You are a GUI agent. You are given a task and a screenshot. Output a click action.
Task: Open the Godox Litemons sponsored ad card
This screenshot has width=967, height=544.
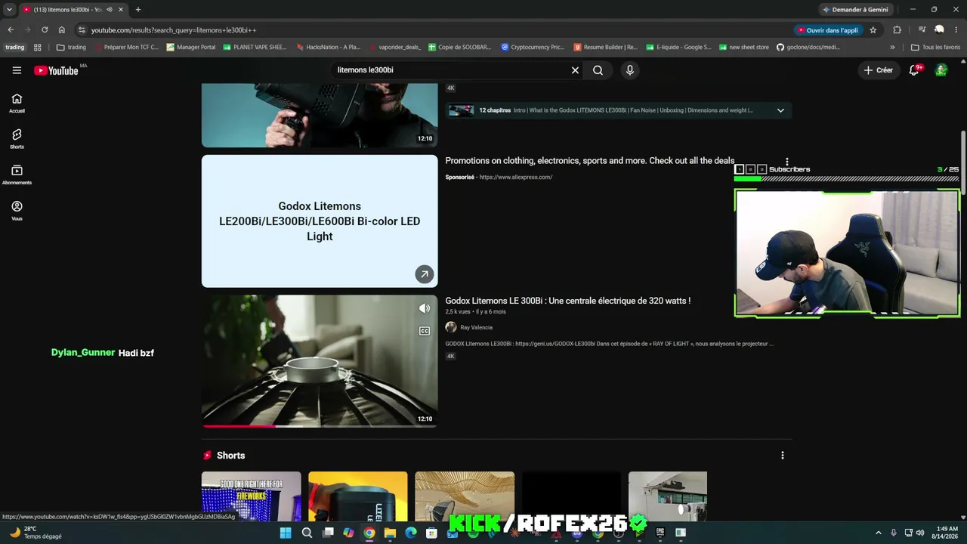320,221
